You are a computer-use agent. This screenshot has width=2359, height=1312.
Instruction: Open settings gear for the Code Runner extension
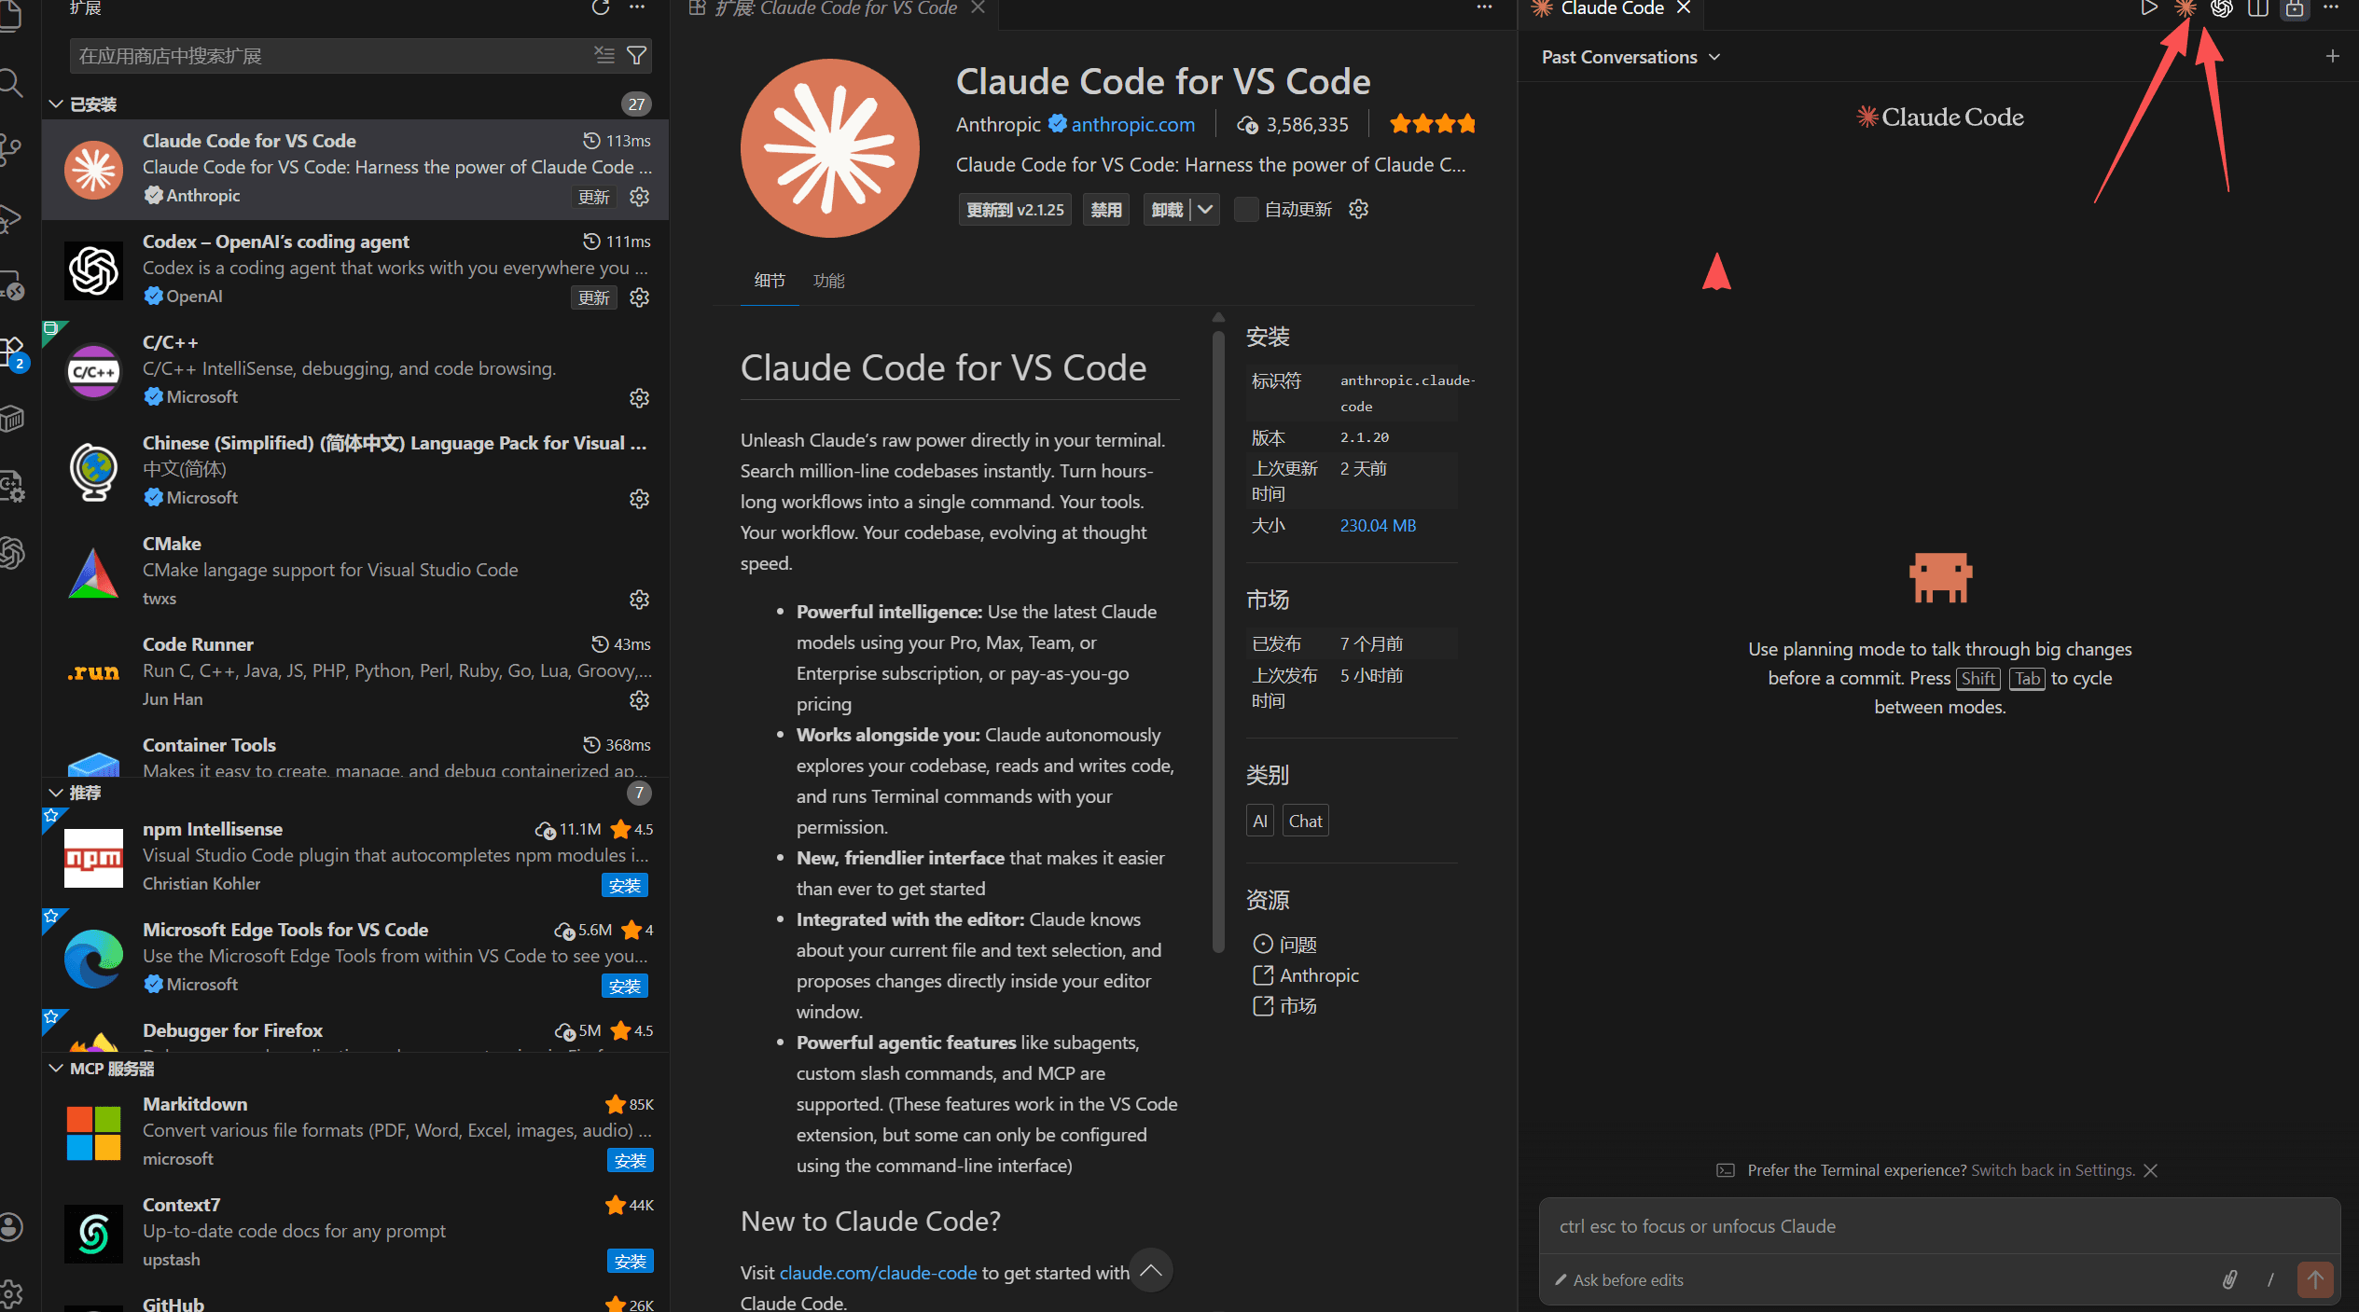(639, 700)
